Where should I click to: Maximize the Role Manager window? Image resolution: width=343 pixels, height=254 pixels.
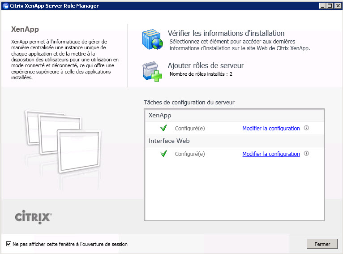(330, 6)
